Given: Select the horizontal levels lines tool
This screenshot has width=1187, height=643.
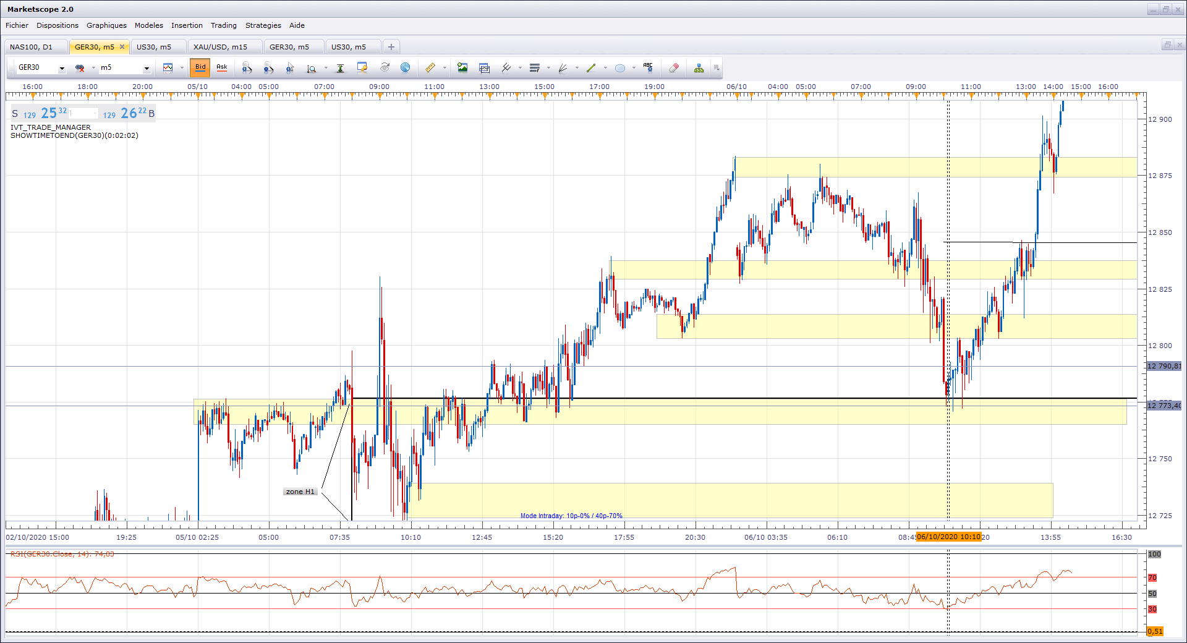Looking at the screenshot, I should 535,68.
